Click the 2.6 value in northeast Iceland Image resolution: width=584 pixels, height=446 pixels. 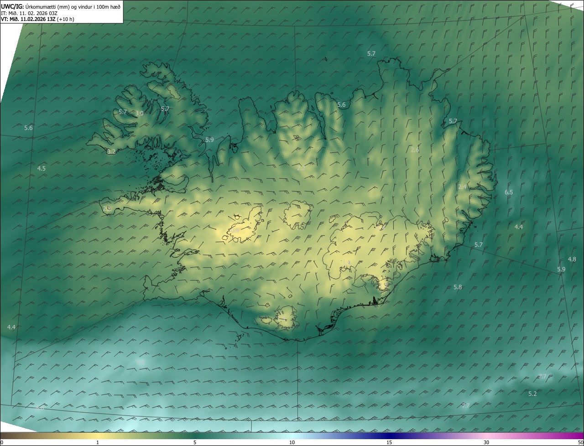tap(415, 150)
